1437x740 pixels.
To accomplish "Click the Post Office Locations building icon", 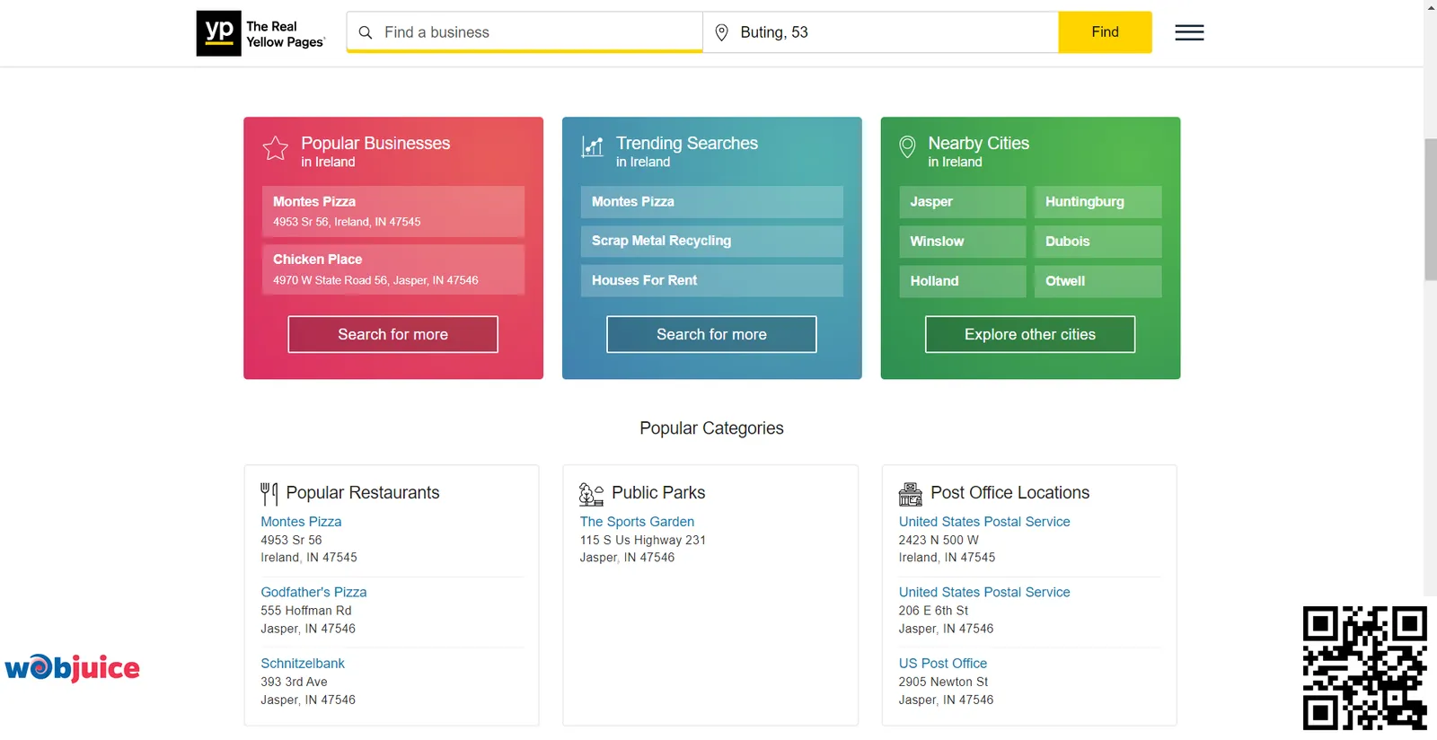I will 910,494.
